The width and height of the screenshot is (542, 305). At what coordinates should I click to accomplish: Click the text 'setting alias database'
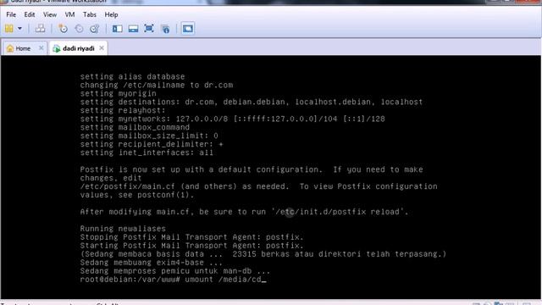(x=132, y=76)
